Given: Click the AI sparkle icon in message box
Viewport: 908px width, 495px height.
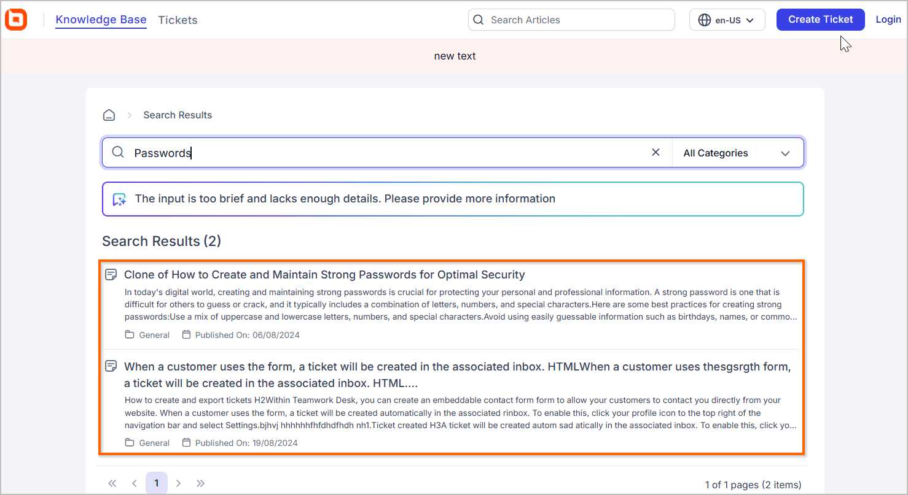Looking at the screenshot, I should point(119,199).
